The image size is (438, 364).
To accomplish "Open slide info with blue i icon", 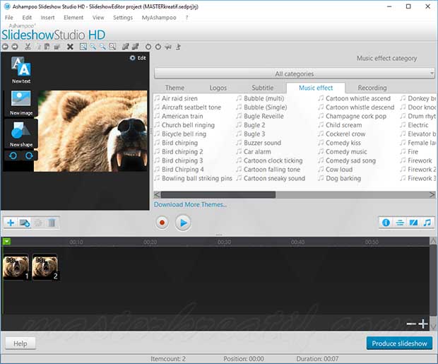I will pos(386,223).
